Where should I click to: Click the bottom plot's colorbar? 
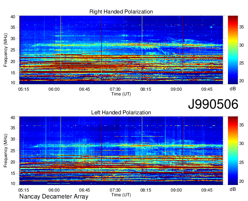tap(233, 150)
